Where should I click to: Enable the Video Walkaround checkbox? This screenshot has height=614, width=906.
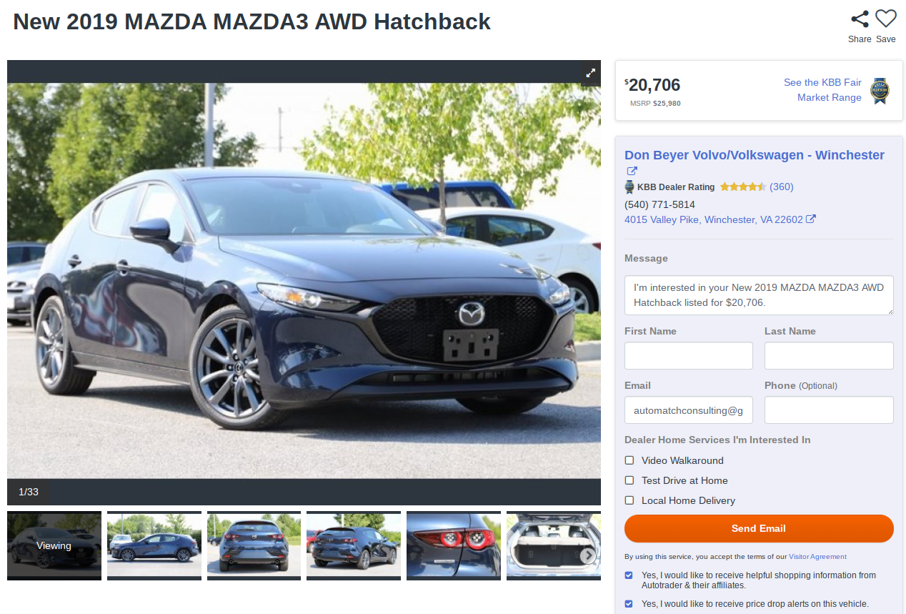629,460
